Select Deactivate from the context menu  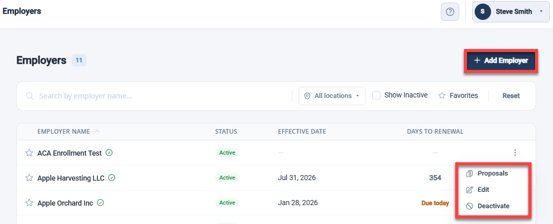click(493, 206)
